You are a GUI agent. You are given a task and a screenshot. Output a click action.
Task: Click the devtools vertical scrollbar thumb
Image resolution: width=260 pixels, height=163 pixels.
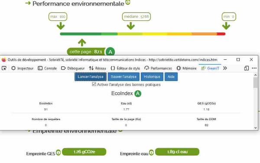point(255,82)
